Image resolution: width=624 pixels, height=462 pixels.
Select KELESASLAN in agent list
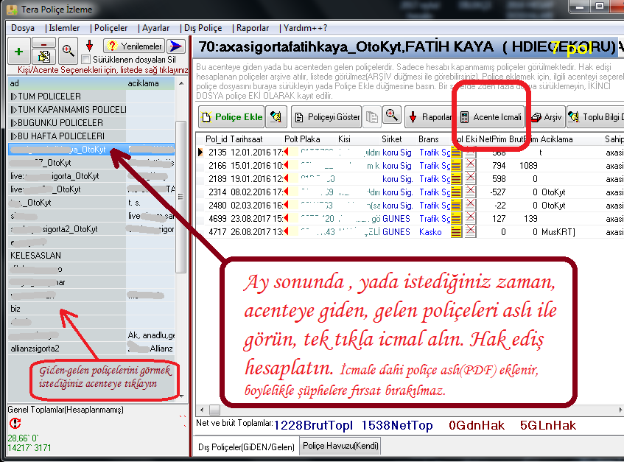tap(91, 256)
